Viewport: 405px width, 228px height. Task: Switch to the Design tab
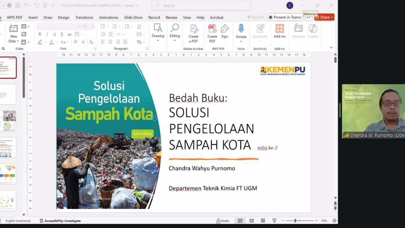click(64, 17)
